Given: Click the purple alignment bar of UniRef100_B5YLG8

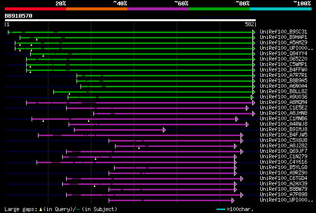Looking at the screenshot, I should 174,168.
